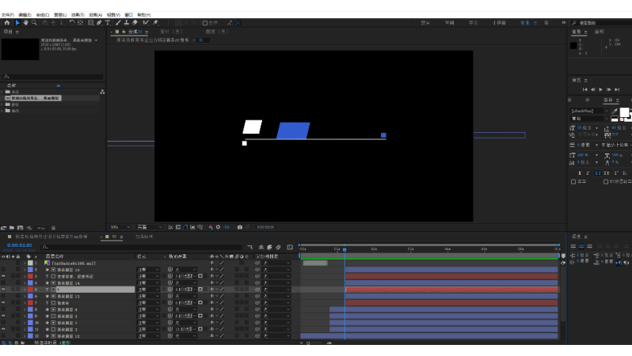Open the 文件 (File) menu

[x=7, y=14]
